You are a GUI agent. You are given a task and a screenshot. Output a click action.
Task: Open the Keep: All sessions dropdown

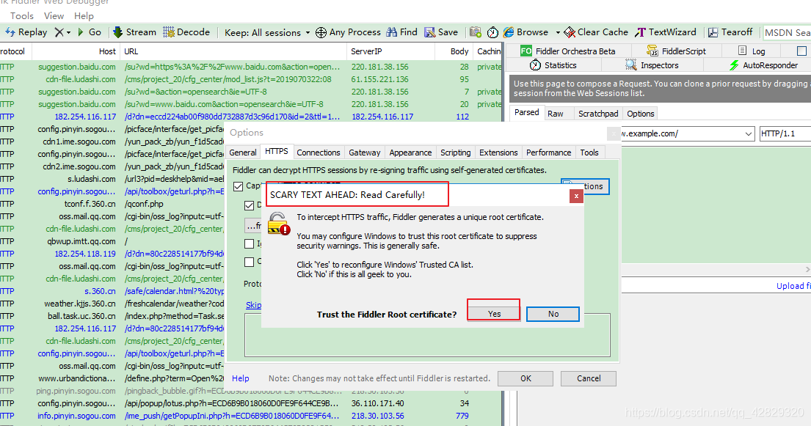[x=267, y=32]
